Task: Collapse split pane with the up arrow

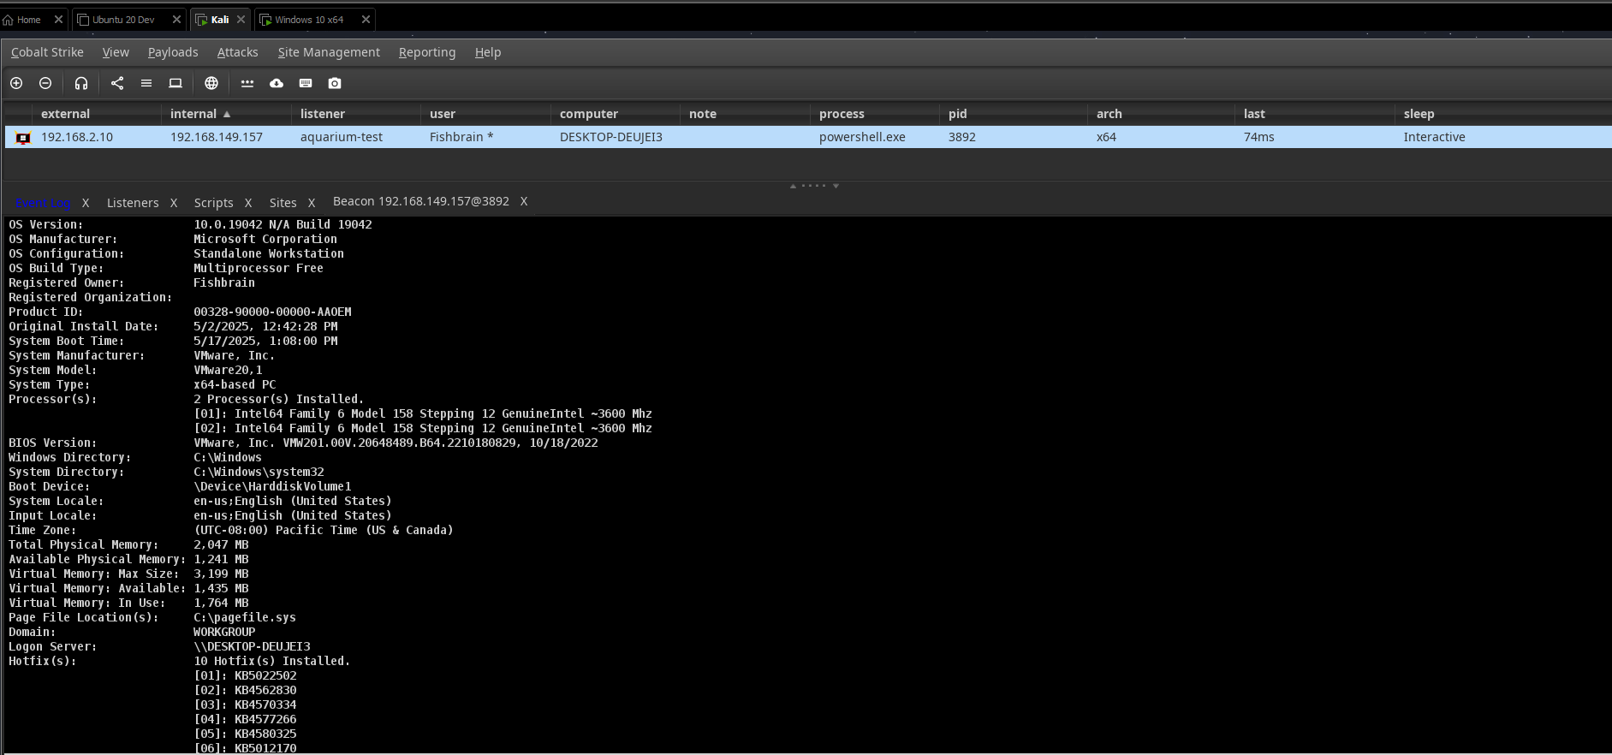Action: coord(793,186)
